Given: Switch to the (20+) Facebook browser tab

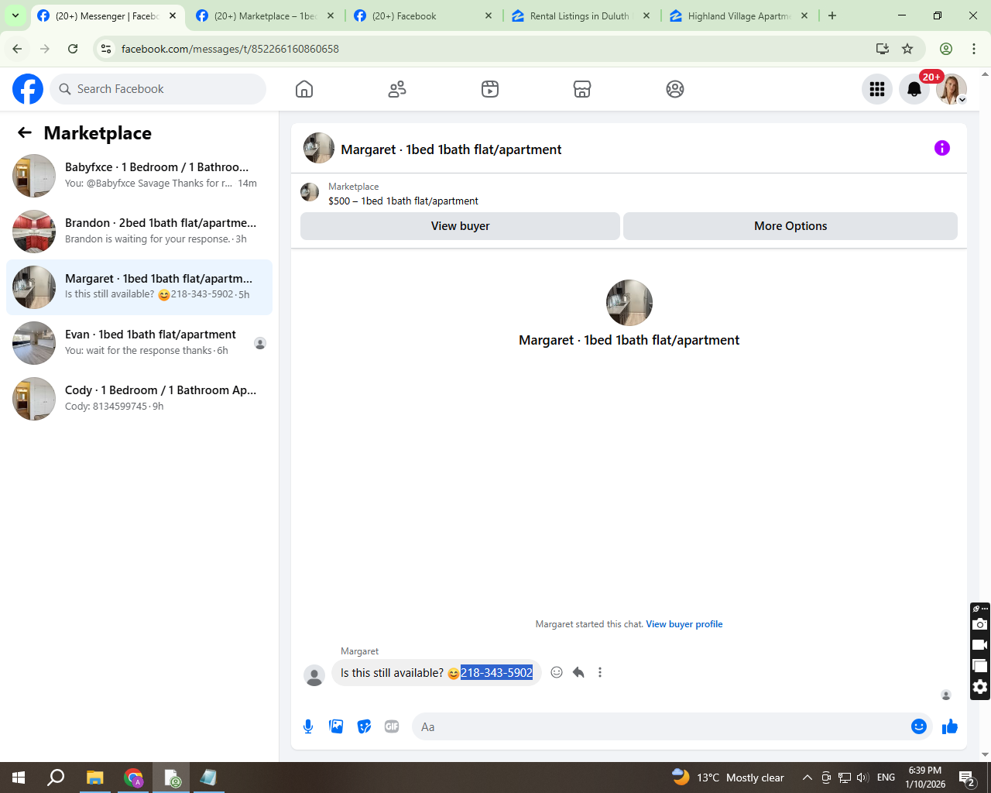Looking at the screenshot, I should (x=422, y=15).
